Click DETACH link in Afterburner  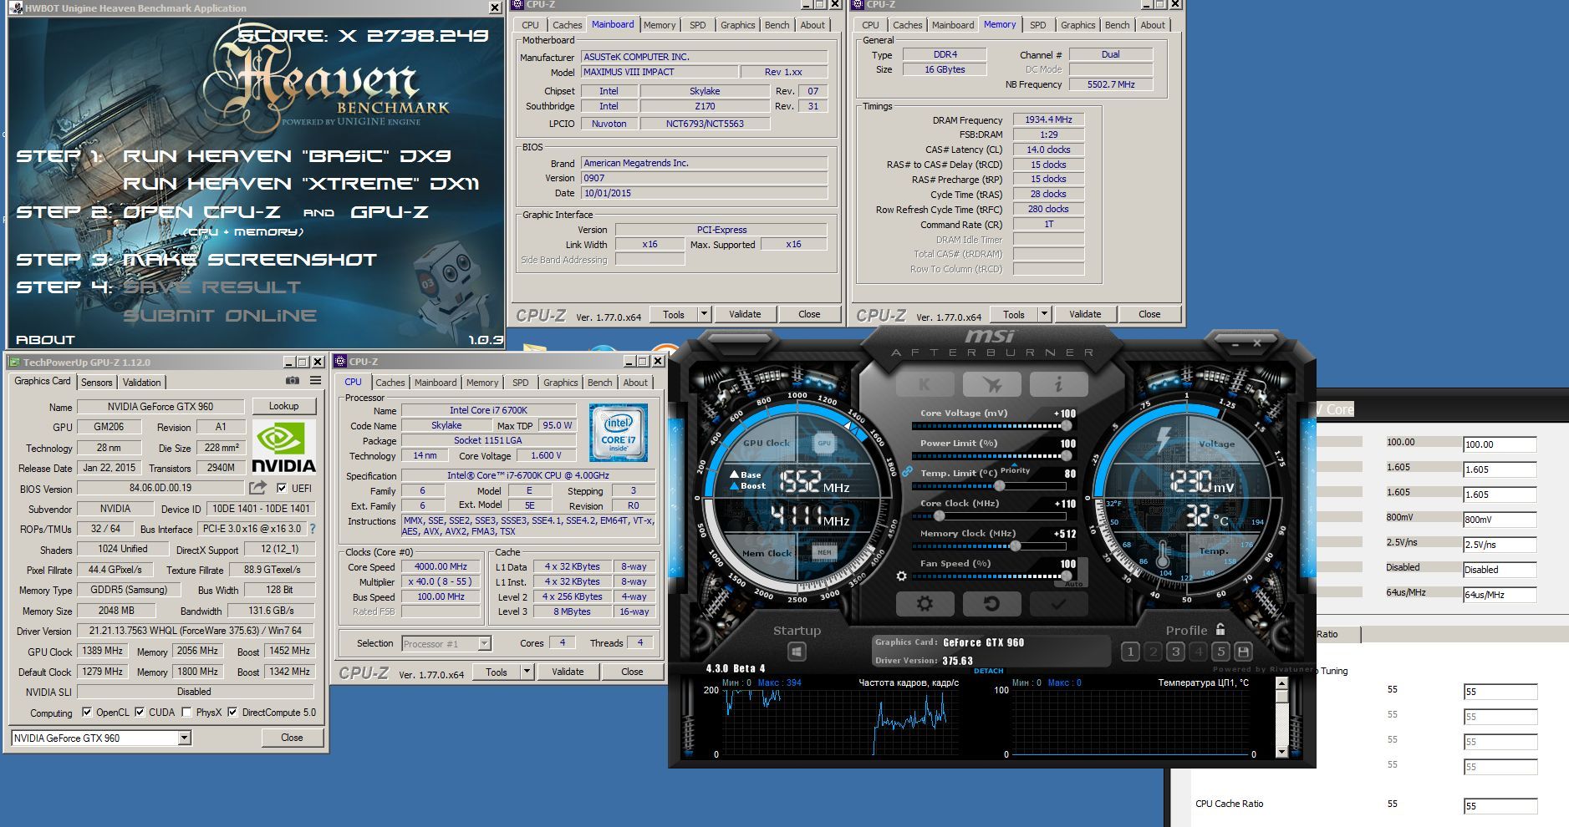tap(988, 671)
